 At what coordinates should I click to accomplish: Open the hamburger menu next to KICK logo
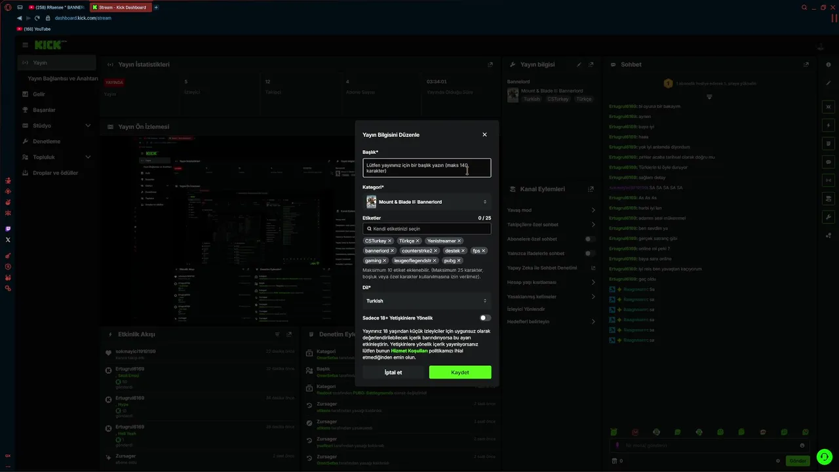pos(25,45)
